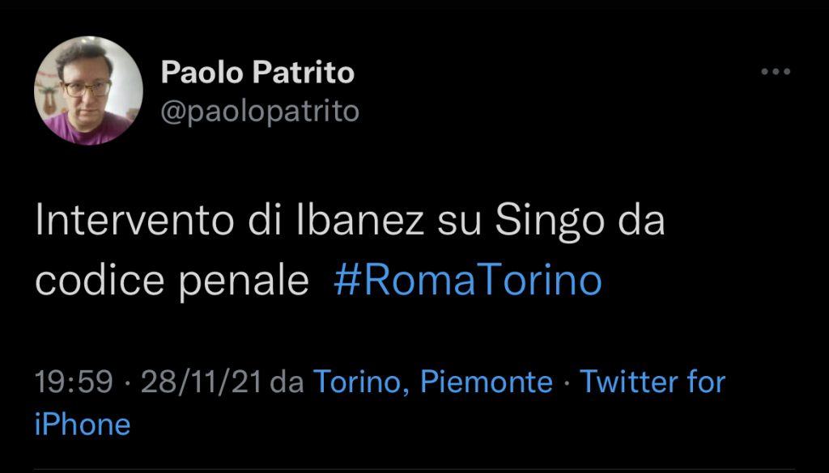
Task: Click the word Intervento in the tweet
Action: pyautogui.click(x=137, y=222)
